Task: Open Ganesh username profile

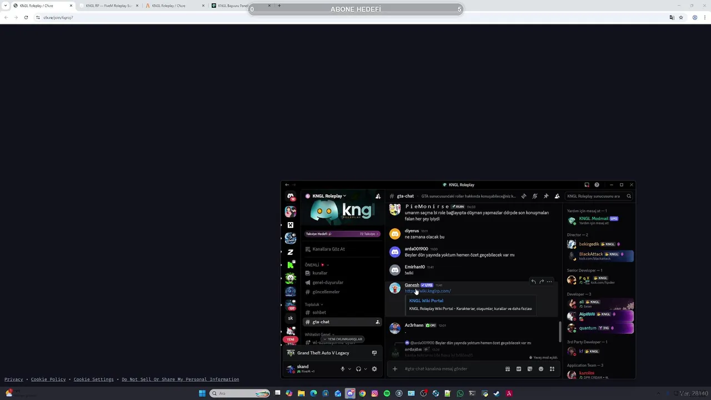Action: tap(412, 285)
